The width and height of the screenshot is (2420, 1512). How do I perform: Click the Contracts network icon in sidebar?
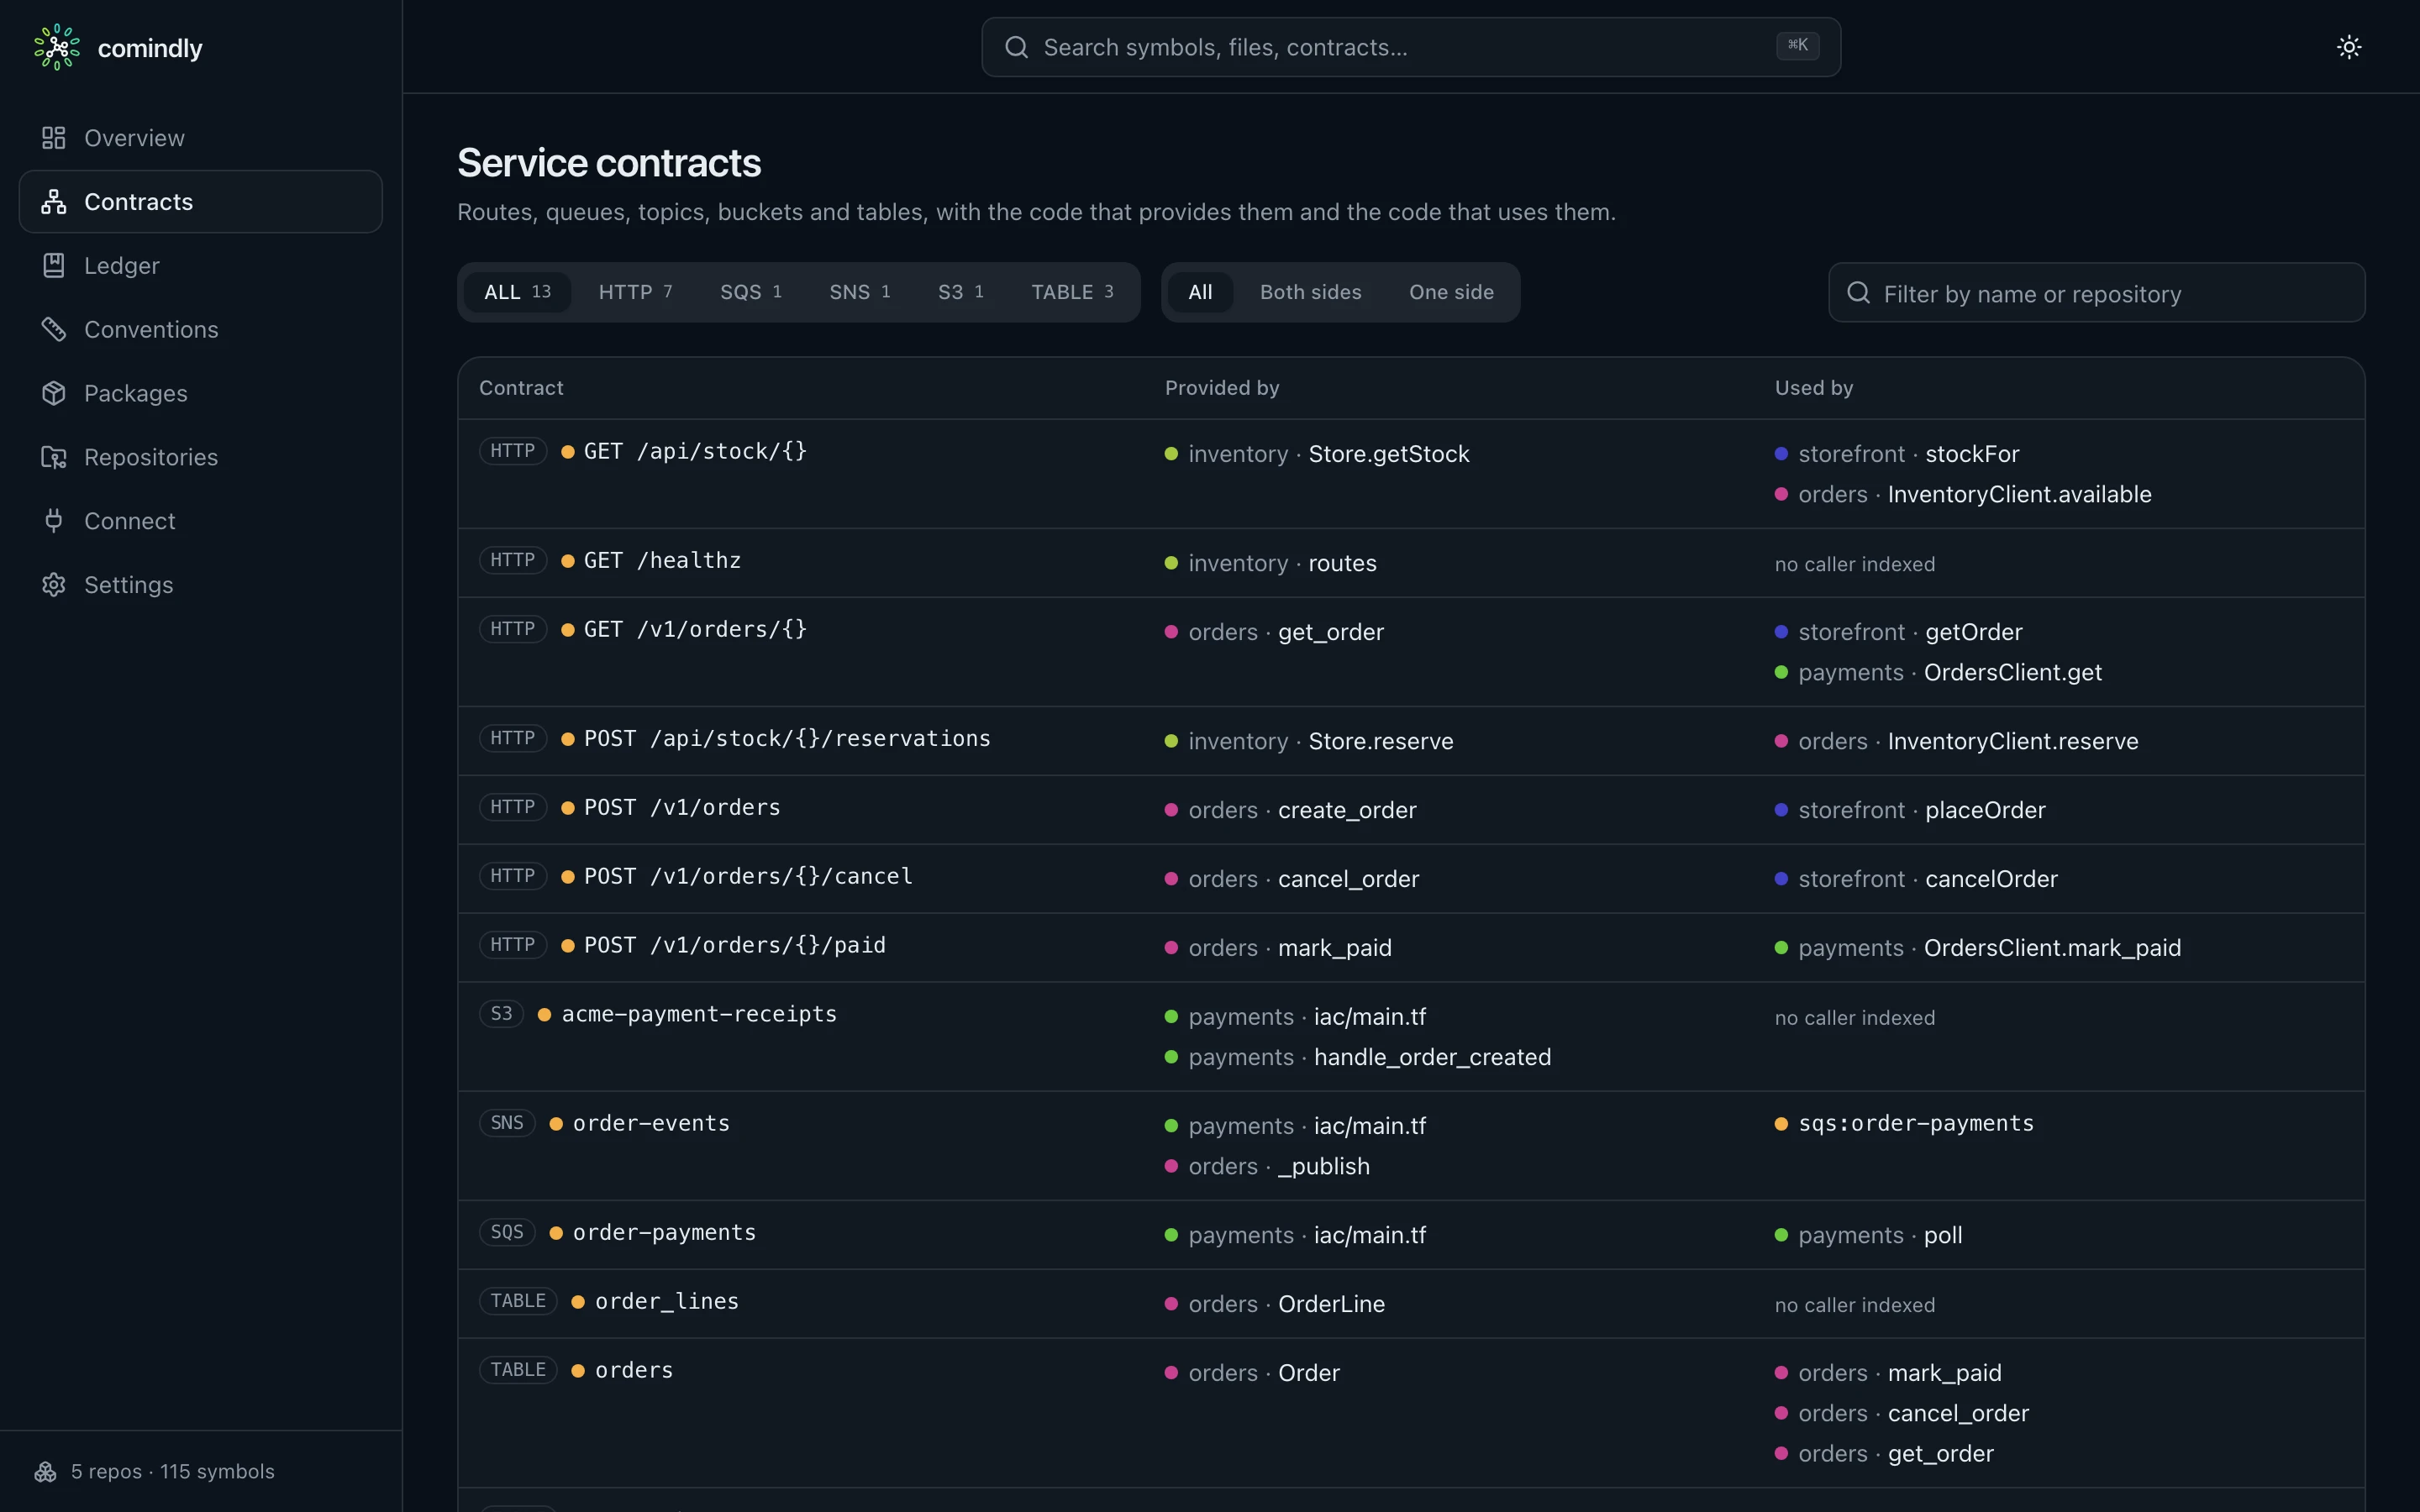click(54, 202)
